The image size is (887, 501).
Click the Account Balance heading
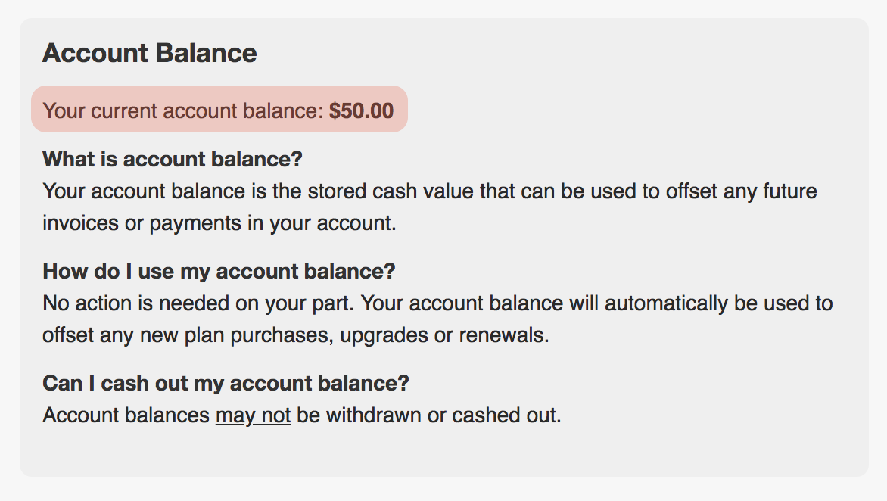tap(149, 53)
